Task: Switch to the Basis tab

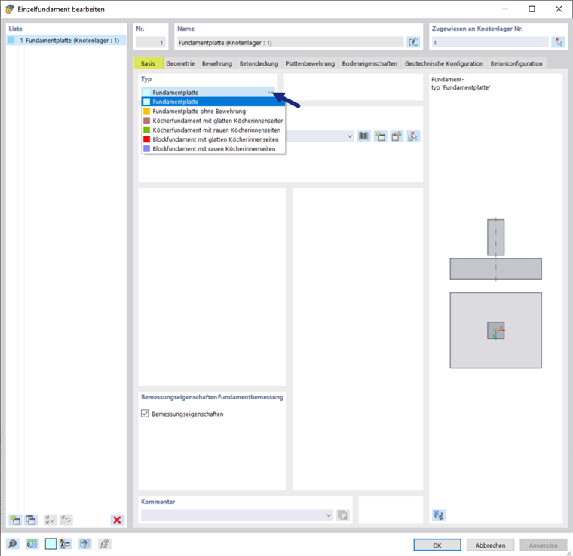Action: click(x=148, y=63)
